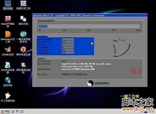Click the Percent complete value field
Viewport: 156px width, 114px height.
[68, 39]
